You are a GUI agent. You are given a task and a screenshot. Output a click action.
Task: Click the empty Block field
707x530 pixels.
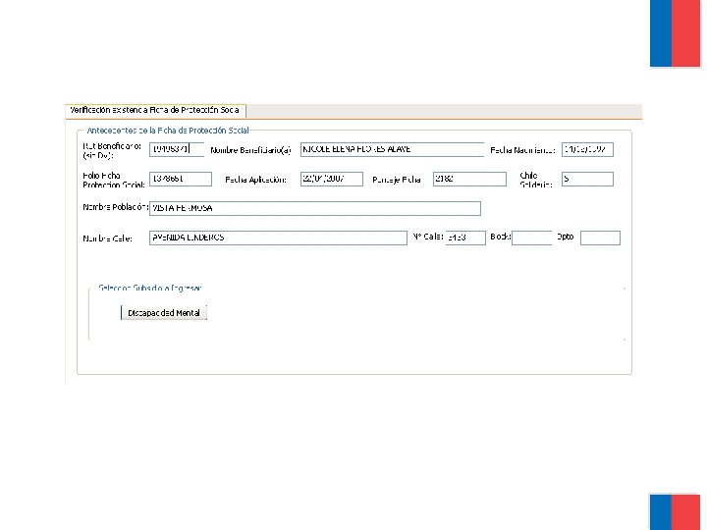(531, 238)
